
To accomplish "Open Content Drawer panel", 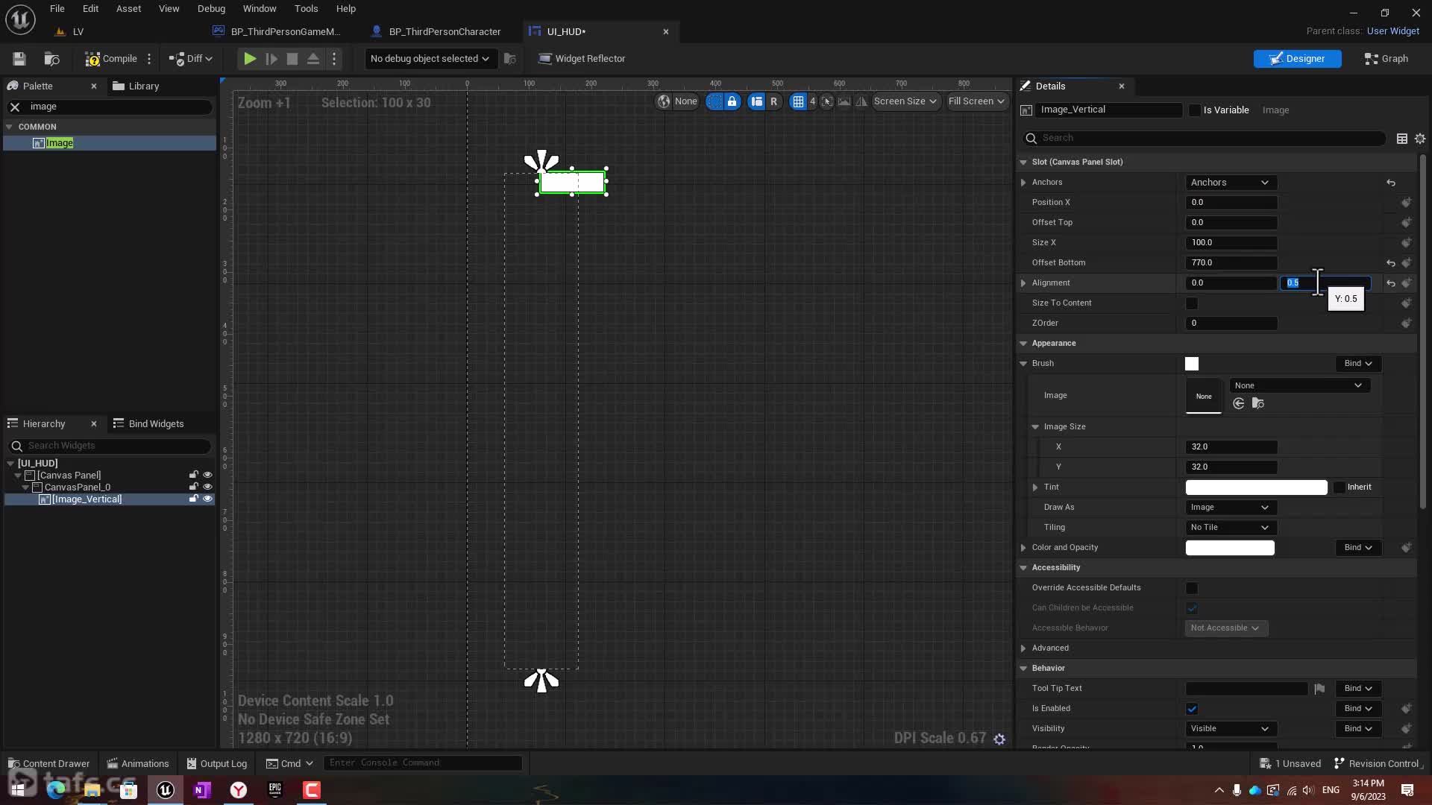I will (48, 763).
